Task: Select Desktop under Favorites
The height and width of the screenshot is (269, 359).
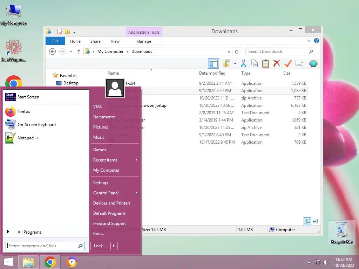Action: tap(71, 83)
